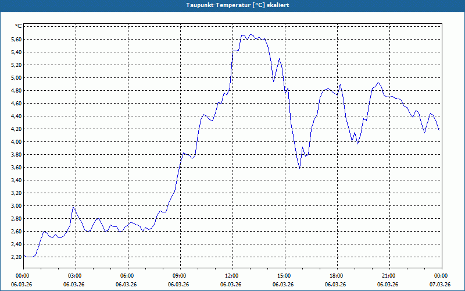Click the 03:00 time label
Screen dimensions: 465x291
76,276
